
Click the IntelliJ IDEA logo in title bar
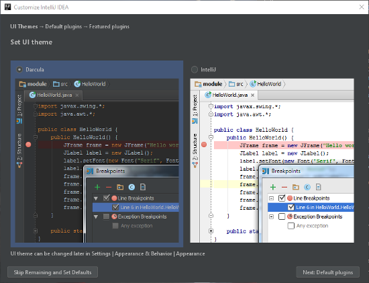coord(8,7)
